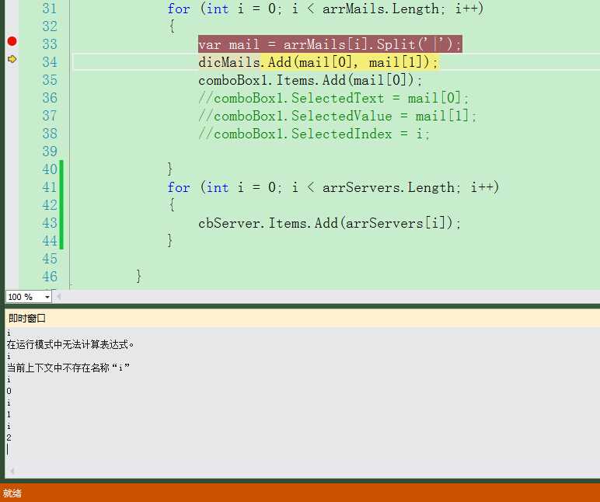The height and width of the screenshot is (502, 600).
Task: Click the message 当前上下文中不存在名称 i
Action: tap(68, 368)
